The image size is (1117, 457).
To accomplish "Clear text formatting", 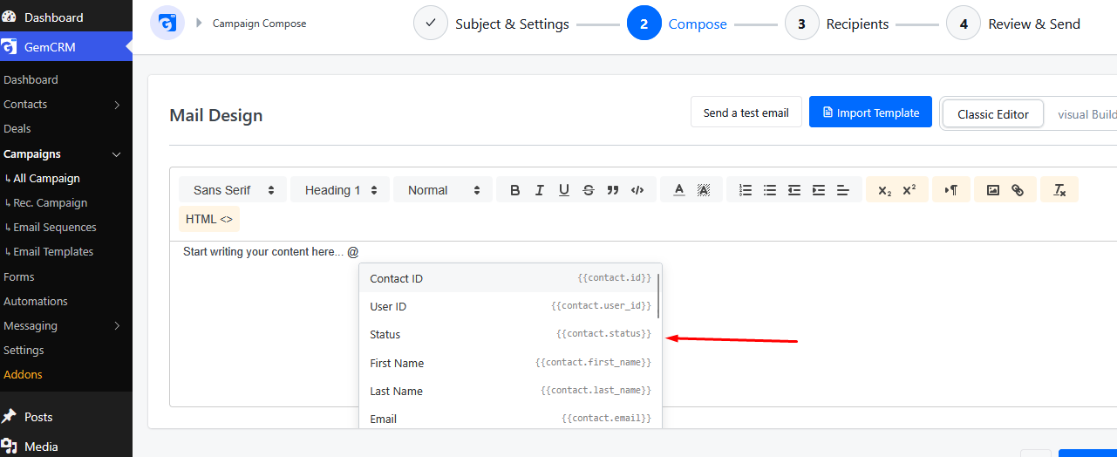I will tap(1059, 190).
